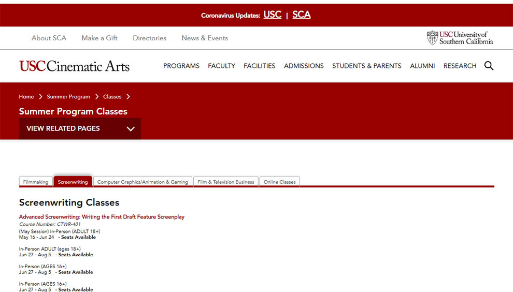
Task: Open the Alumni menu
Action: coord(422,66)
